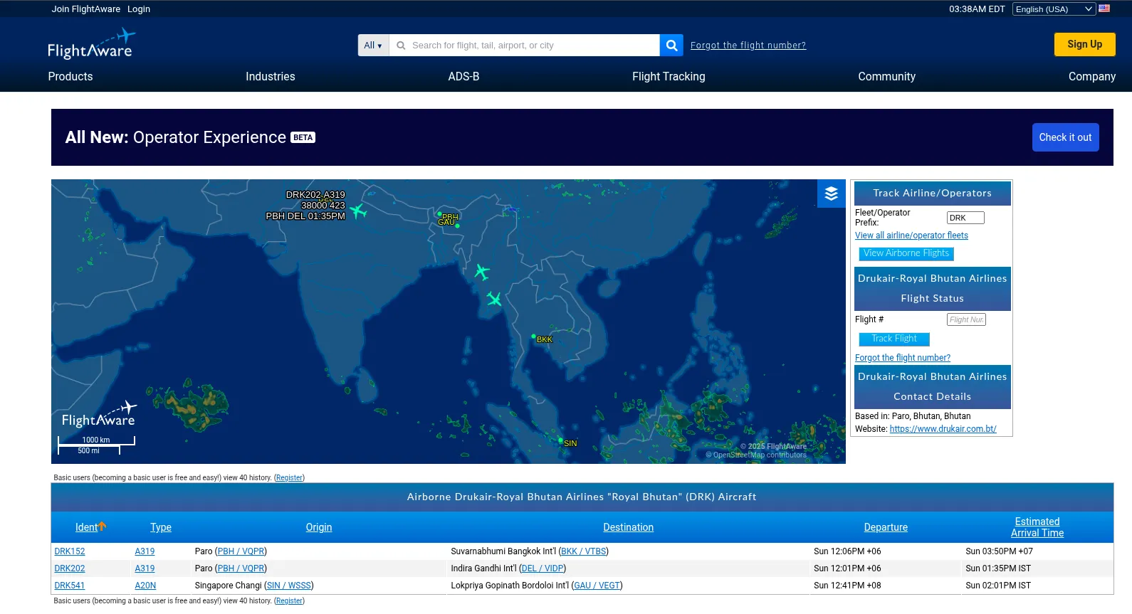Click the Sun 03:50PM +07 arrival time

click(x=999, y=551)
